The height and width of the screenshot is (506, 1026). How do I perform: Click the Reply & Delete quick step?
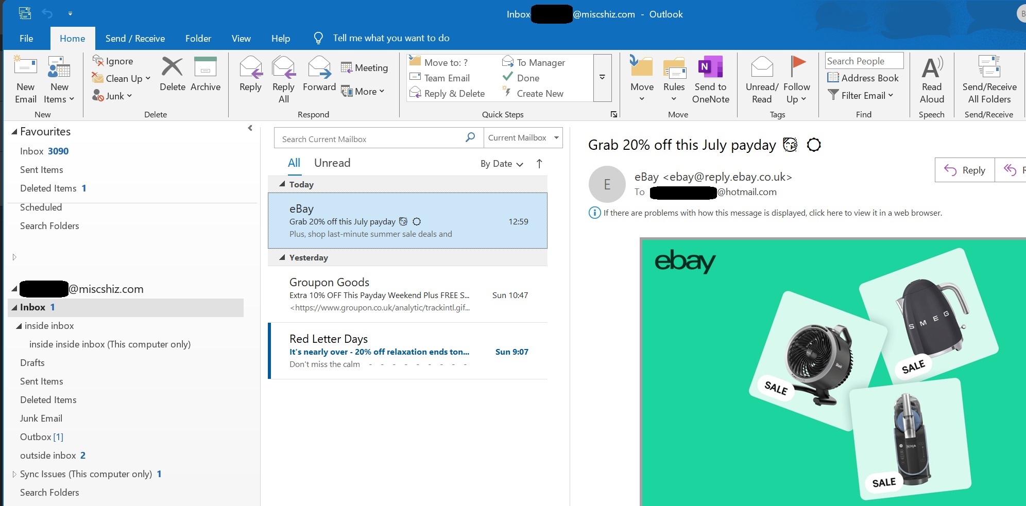447,93
